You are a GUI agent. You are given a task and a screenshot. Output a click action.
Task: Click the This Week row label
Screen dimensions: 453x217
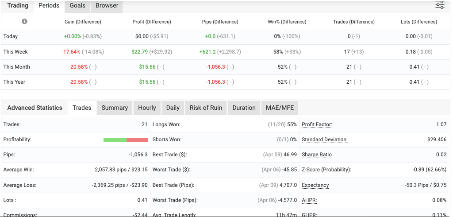[15, 52]
